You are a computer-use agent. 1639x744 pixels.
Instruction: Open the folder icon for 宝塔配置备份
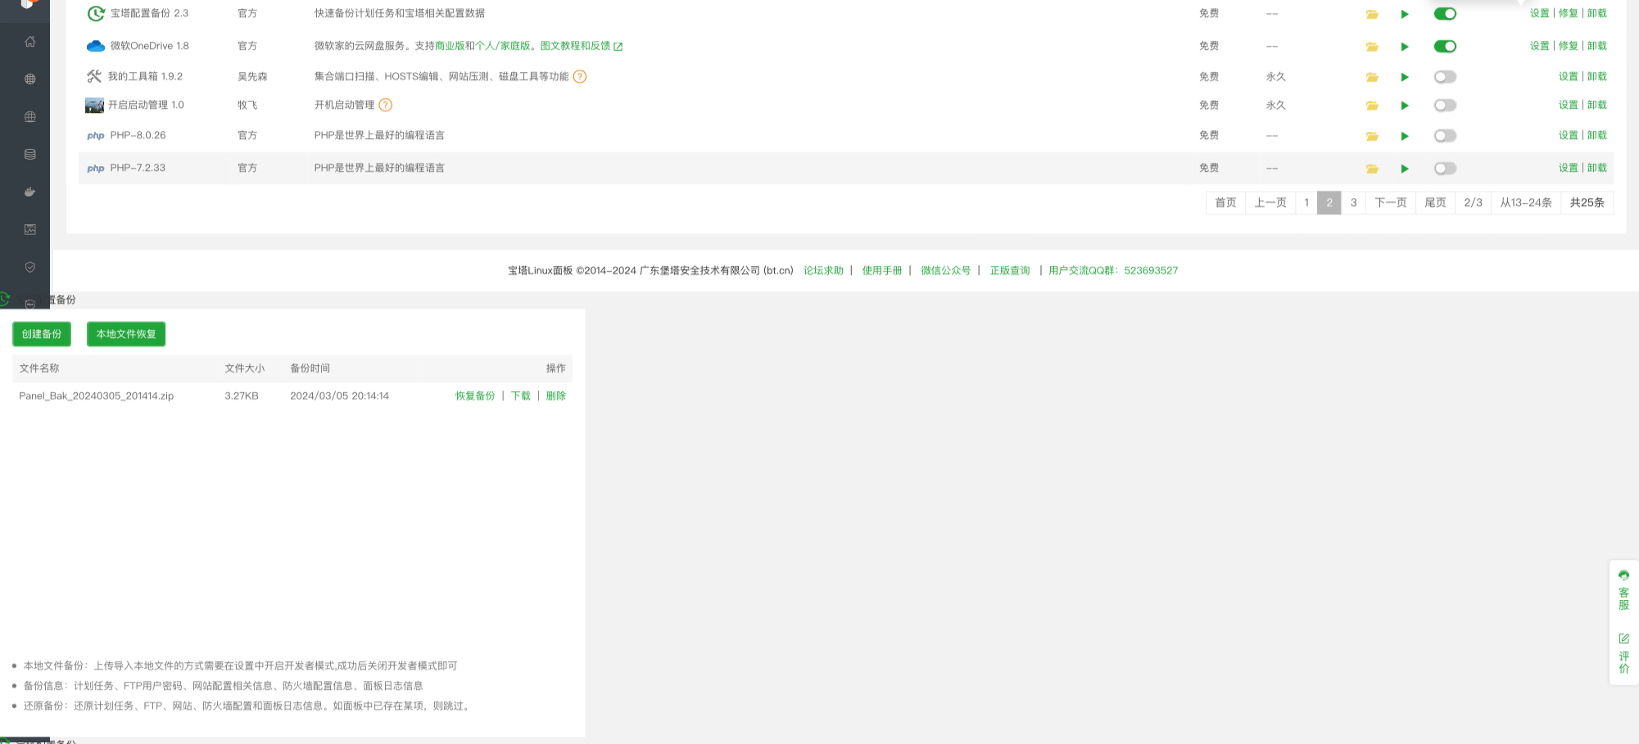1372,14
